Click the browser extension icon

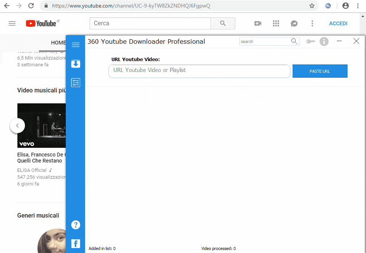tap(328, 6)
